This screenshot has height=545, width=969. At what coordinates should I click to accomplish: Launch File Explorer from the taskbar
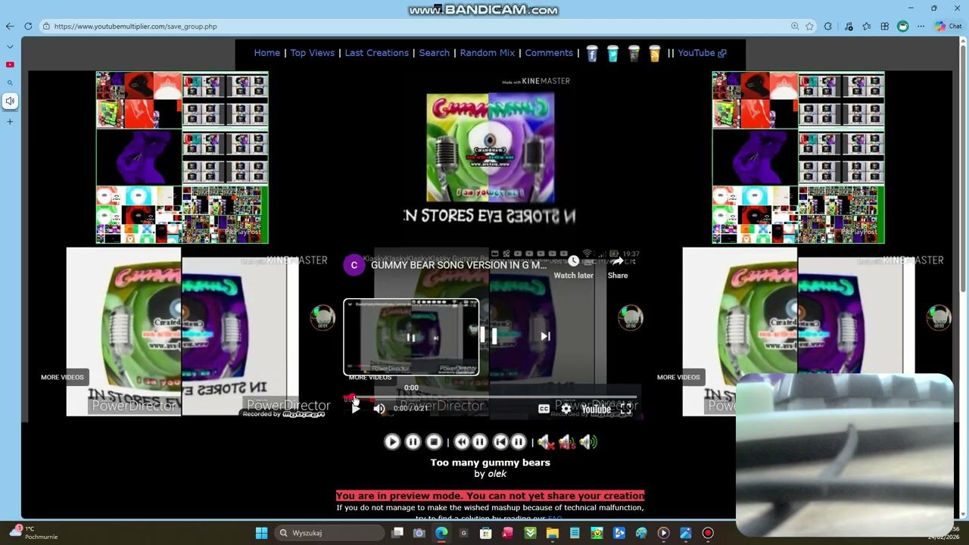click(x=553, y=533)
